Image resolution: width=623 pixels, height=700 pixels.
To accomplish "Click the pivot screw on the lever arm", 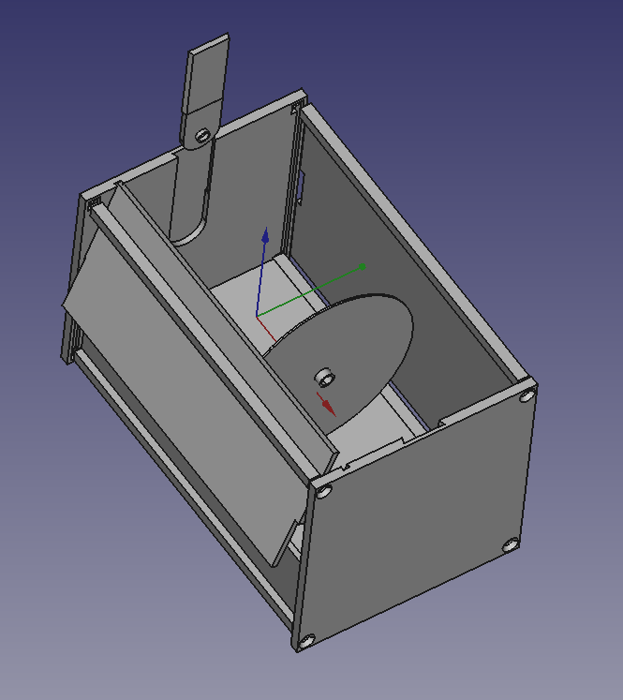I will (202, 135).
